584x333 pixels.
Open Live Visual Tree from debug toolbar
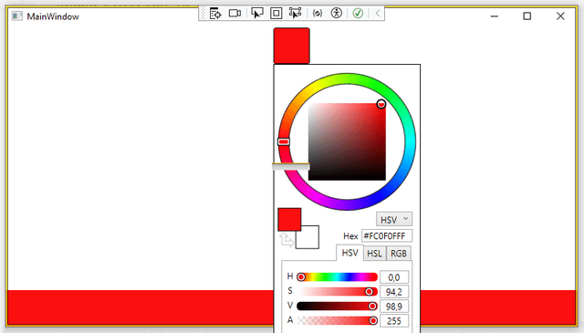(215, 14)
